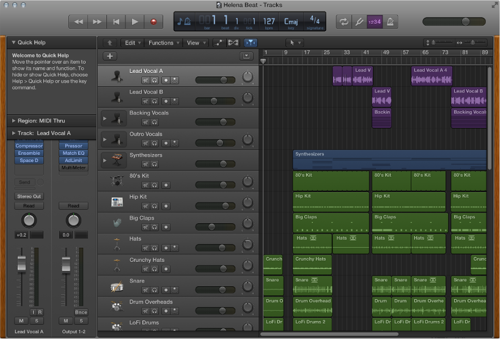Open the Space D plug-in slot
Viewport: 500px width, 340px height.
tap(29, 160)
